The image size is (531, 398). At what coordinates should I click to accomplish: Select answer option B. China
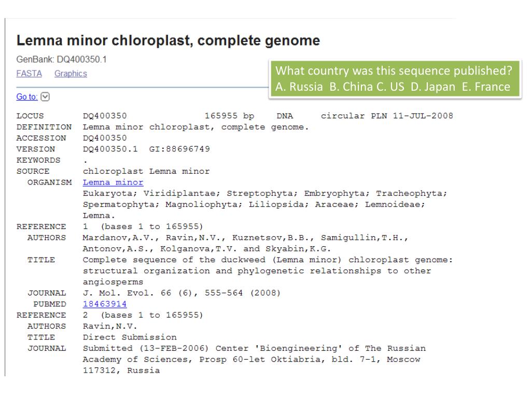coord(351,87)
